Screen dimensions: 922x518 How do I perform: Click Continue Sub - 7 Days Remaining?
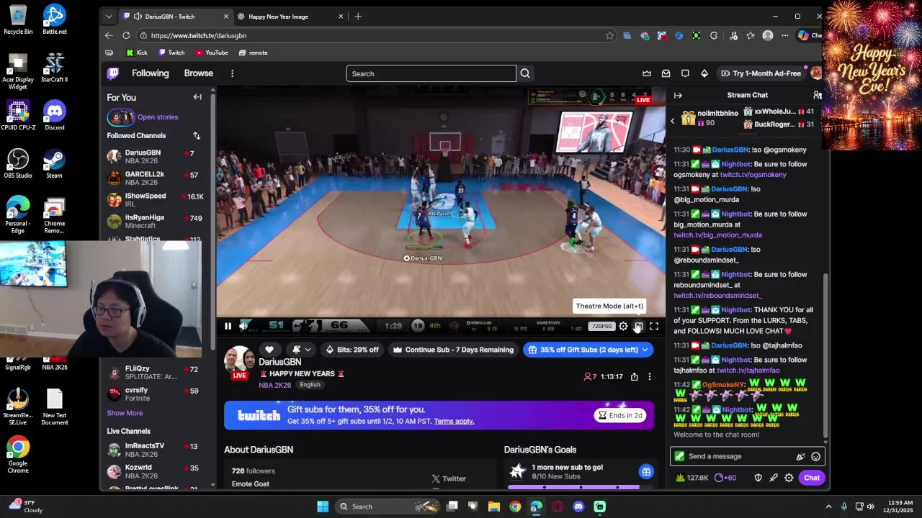click(453, 350)
